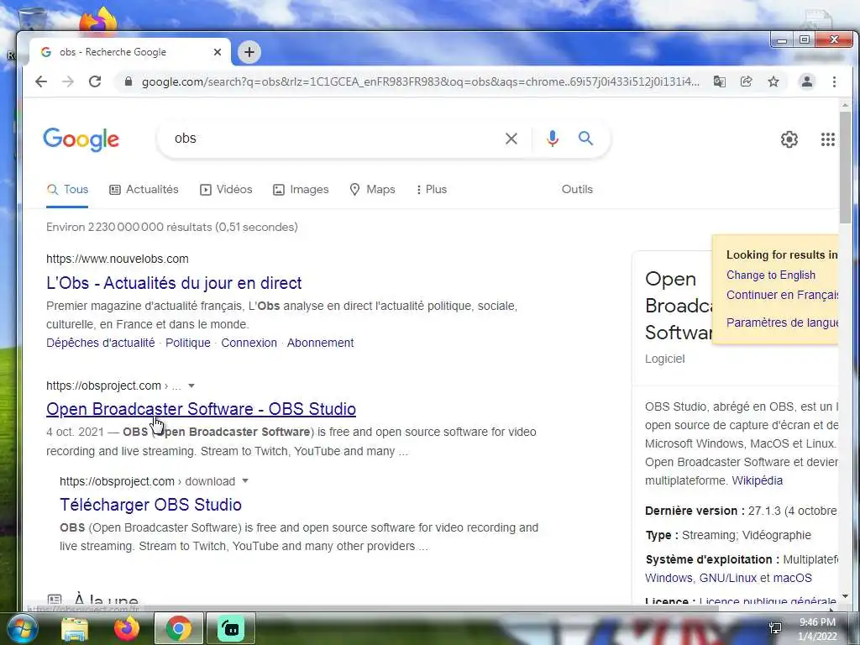Screen dimensions: 860x645
Task: Open File Explorer from taskbar
Action: click(x=75, y=629)
